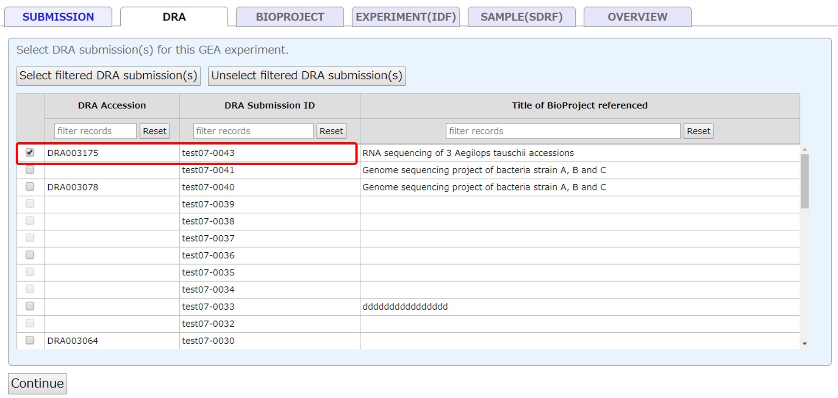Uncheck the DRA003175 row checkbox

(30, 153)
